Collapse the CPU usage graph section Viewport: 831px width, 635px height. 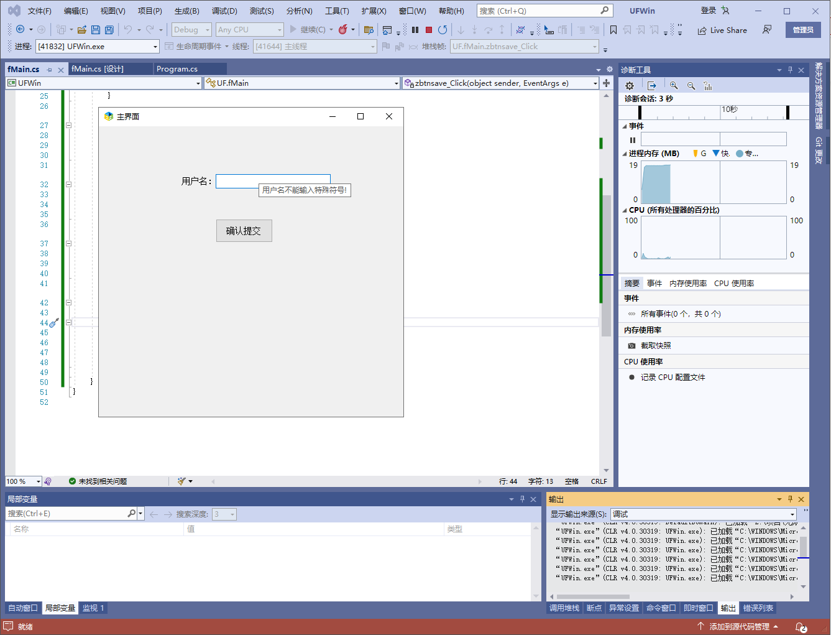(x=625, y=210)
